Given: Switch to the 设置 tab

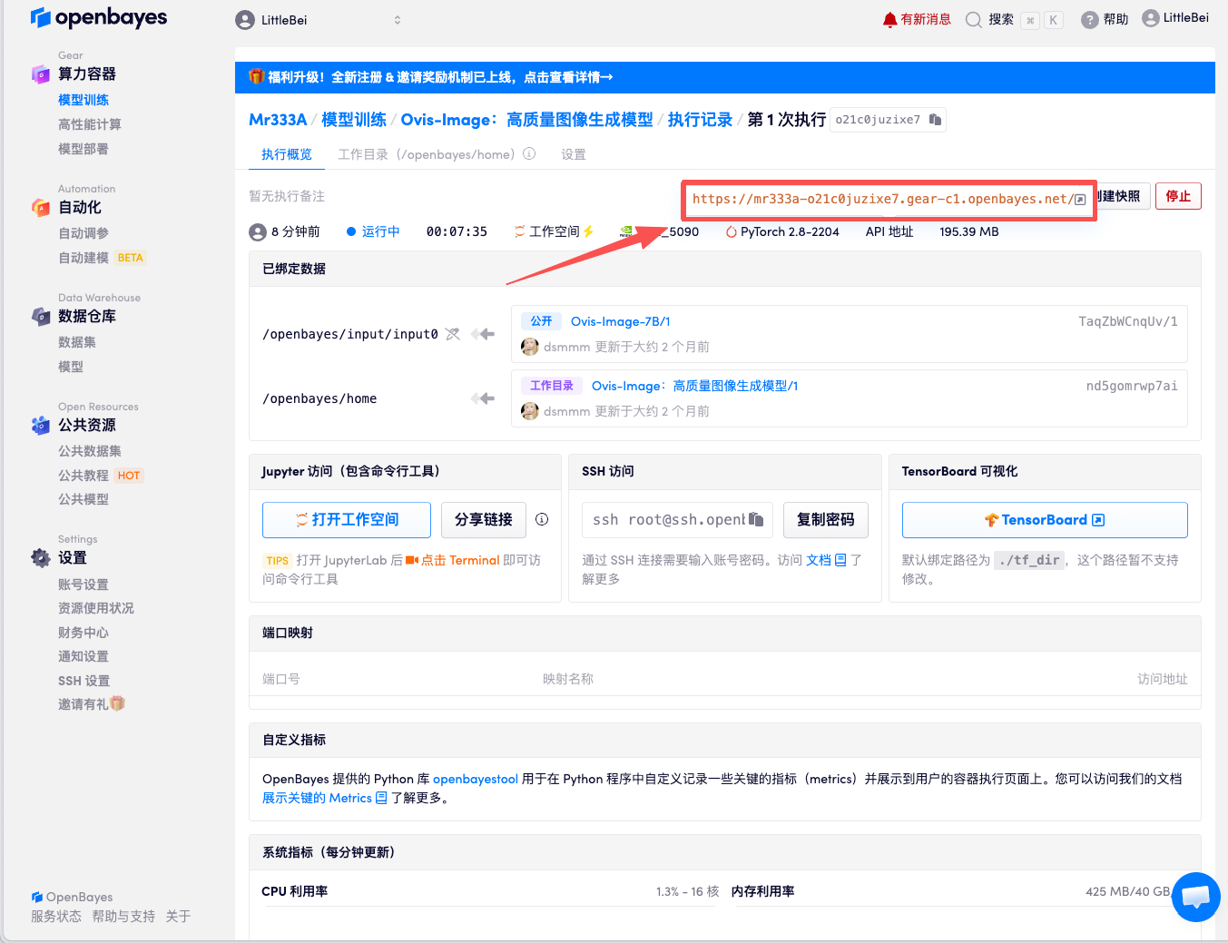Looking at the screenshot, I should pyautogui.click(x=574, y=154).
